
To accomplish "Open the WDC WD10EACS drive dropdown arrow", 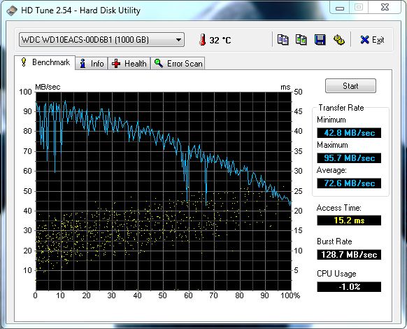I will pos(178,40).
